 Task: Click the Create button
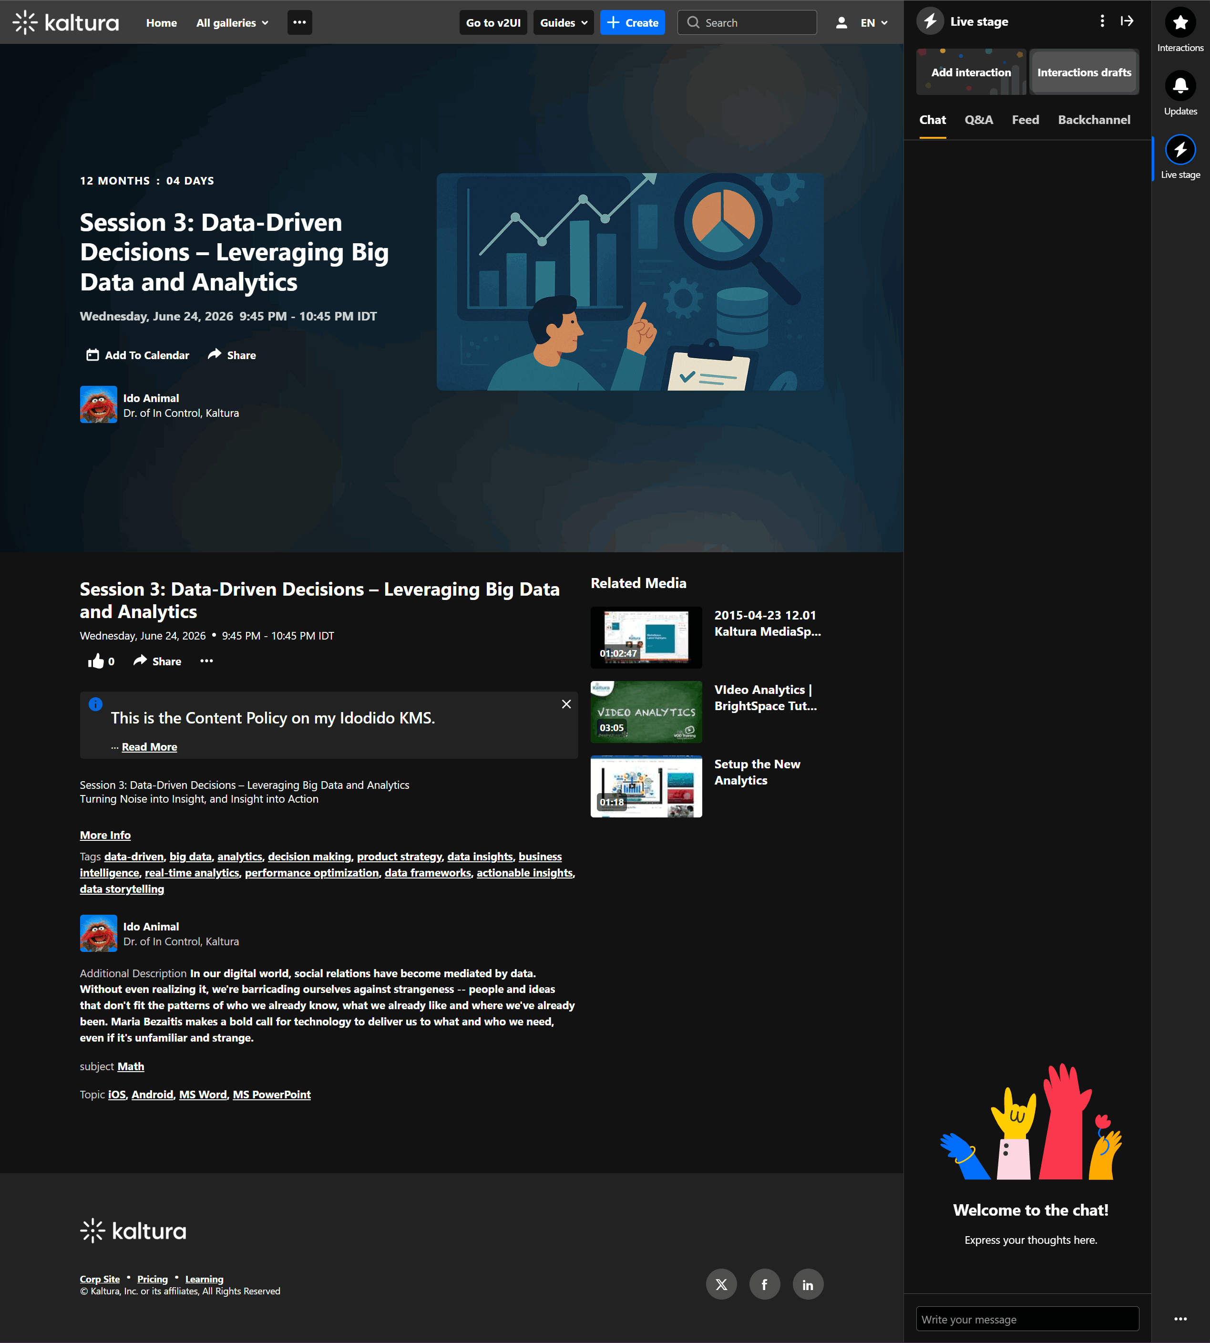pos(632,22)
